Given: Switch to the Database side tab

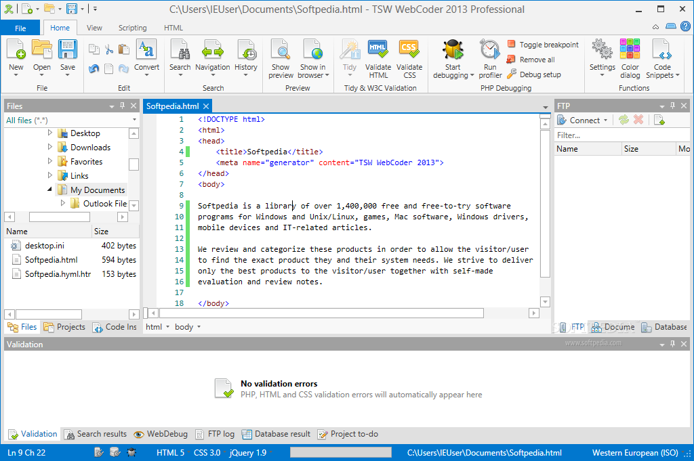Looking at the screenshot, I should (x=664, y=327).
